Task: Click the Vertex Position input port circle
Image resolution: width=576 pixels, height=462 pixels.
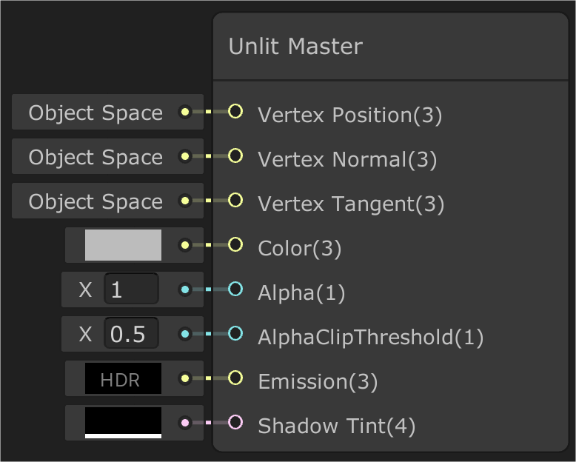Action: pyautogui.click(x=235, y=112)
